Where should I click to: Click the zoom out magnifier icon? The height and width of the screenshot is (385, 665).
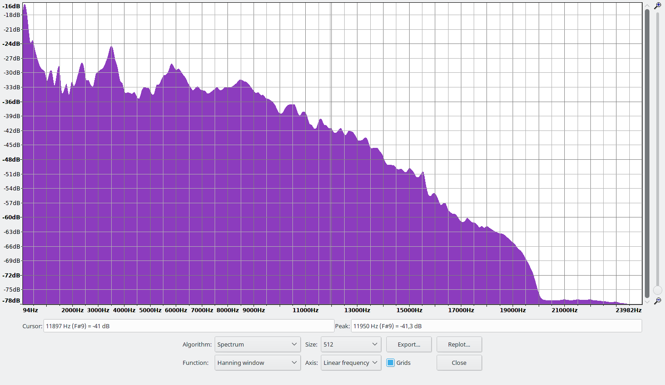(x=658, y=301)
